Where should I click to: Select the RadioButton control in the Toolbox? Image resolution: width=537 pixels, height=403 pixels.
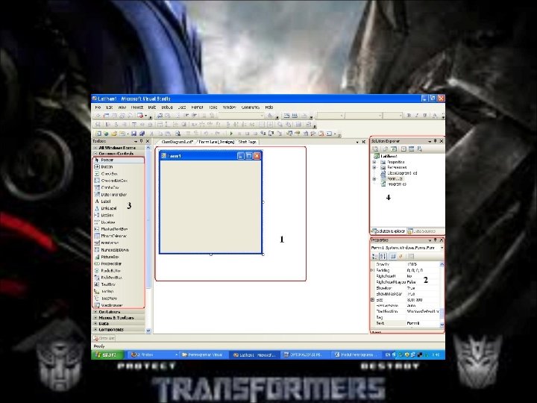click(119, 270)
